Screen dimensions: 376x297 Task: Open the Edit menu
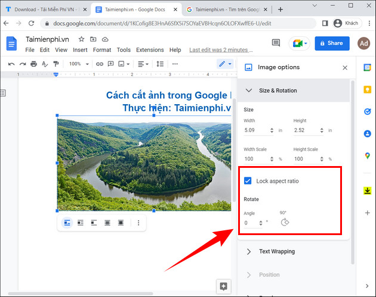pyautogui.click(x=45, y=50)
